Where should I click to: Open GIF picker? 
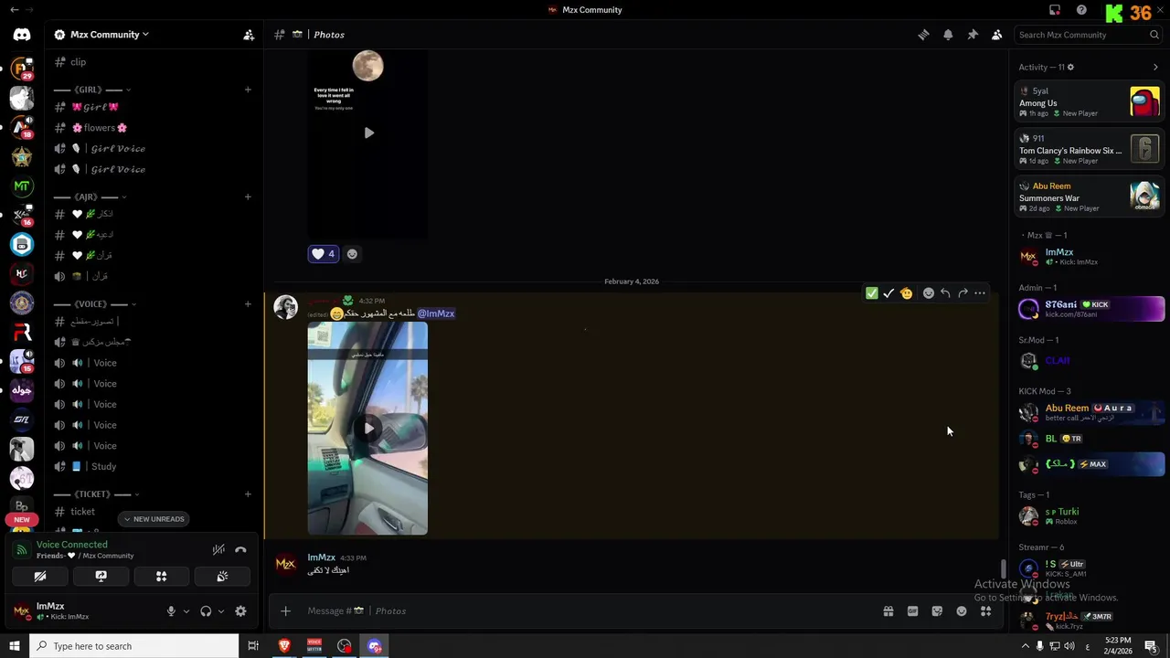[x=912, y=611]
